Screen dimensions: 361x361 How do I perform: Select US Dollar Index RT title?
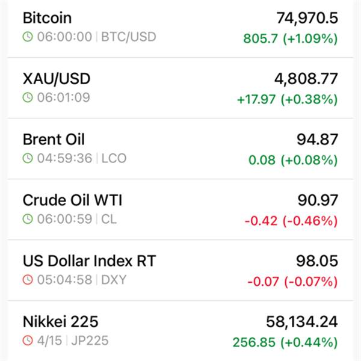89,261
